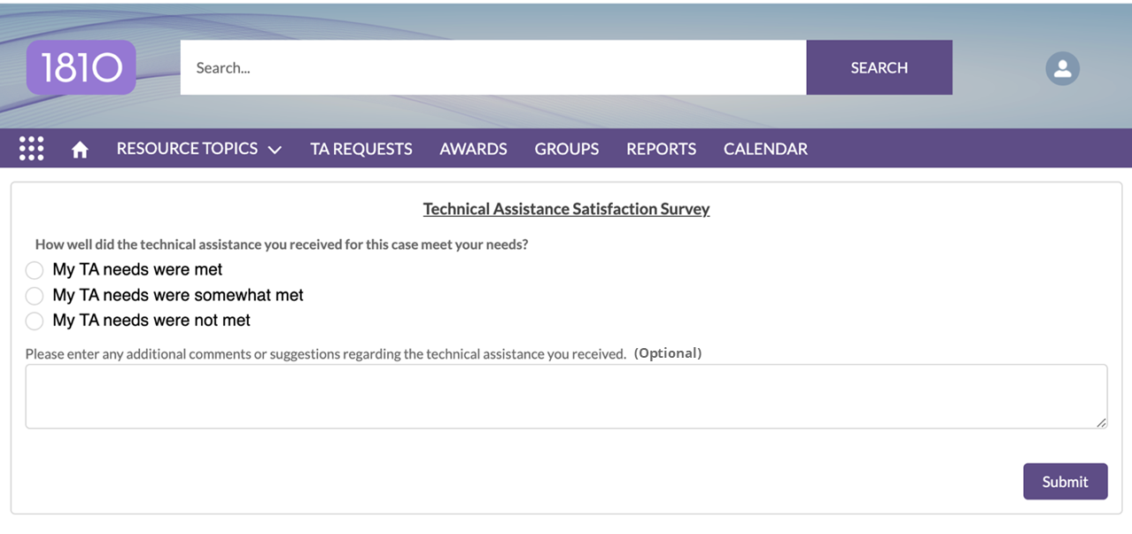This screenshot has width=1132, height=534.
Task: Focus the additional comments text area
Action: pos(565,396)
